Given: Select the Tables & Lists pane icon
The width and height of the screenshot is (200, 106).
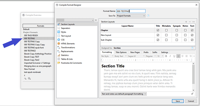Looking at the screenshot, I should [x=59, y=59].
